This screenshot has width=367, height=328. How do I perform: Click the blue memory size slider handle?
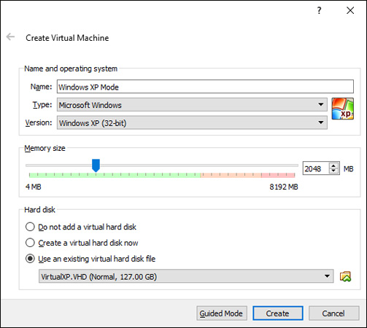(x=96, y=165)
